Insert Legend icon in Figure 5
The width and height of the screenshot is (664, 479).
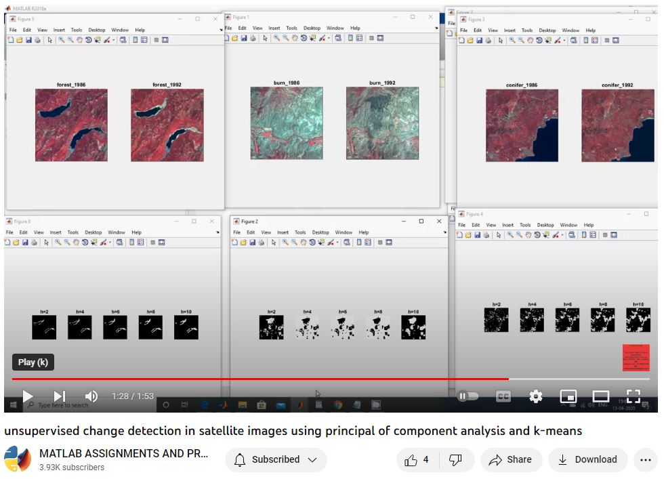144,40
